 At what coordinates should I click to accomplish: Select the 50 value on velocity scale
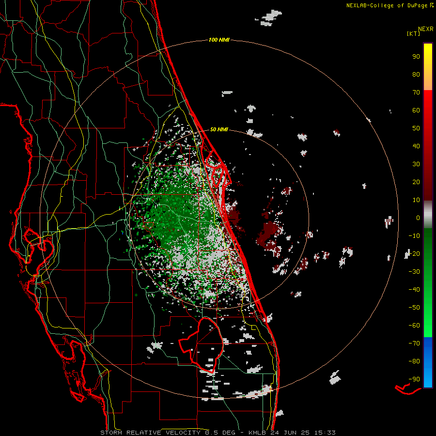(416, 128)
